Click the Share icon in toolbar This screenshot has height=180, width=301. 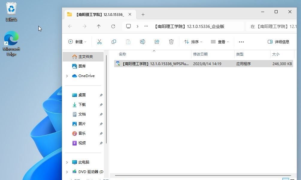click(x=157, y=42)
